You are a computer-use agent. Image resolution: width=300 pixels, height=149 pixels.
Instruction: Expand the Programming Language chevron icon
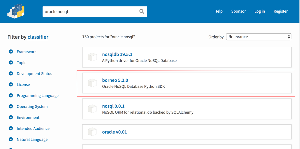click(x=11, y=95)
